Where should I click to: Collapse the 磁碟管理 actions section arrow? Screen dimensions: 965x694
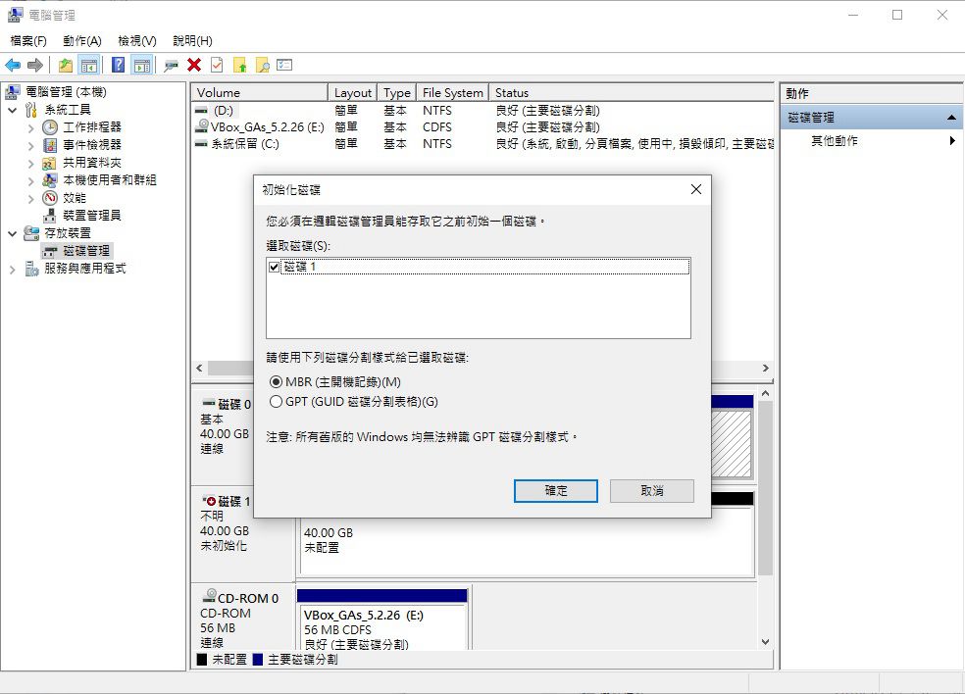(951, 118)
